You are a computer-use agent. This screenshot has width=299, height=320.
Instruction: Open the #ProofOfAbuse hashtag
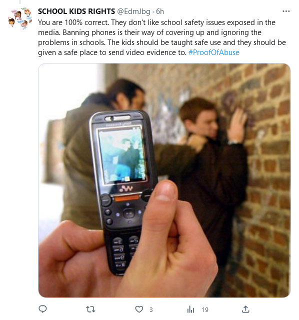click(x=213, y=52)
